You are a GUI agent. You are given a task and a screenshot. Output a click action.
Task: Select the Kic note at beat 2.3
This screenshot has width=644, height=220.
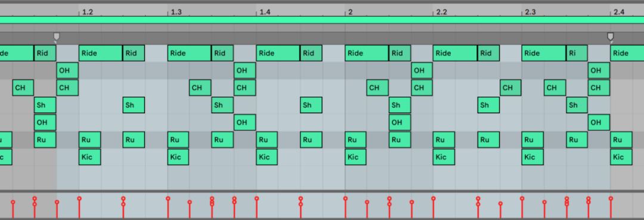tap(532, 157)
